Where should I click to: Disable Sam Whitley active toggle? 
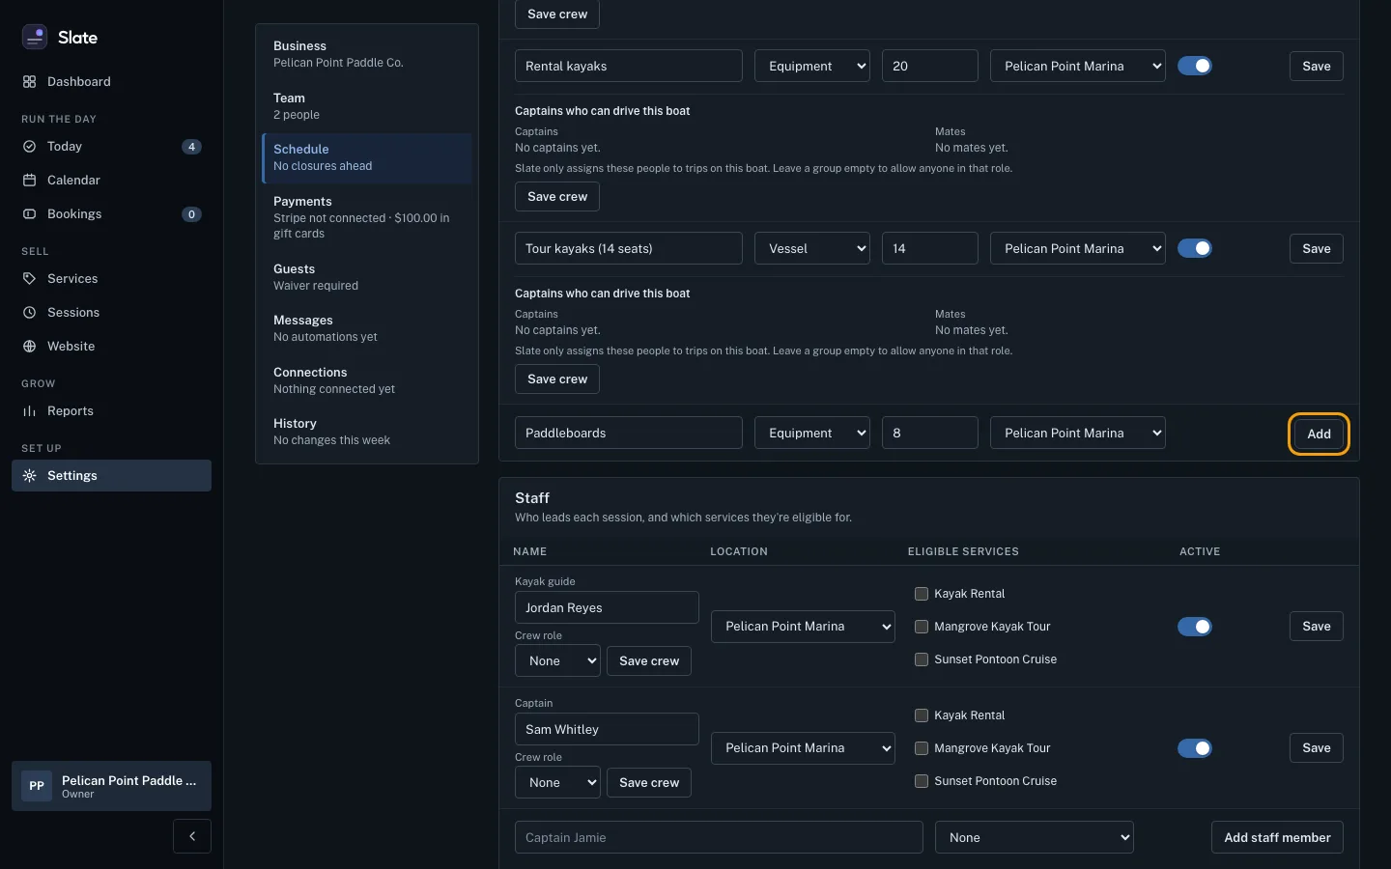pyautogui.click(x=1195, y=748)
